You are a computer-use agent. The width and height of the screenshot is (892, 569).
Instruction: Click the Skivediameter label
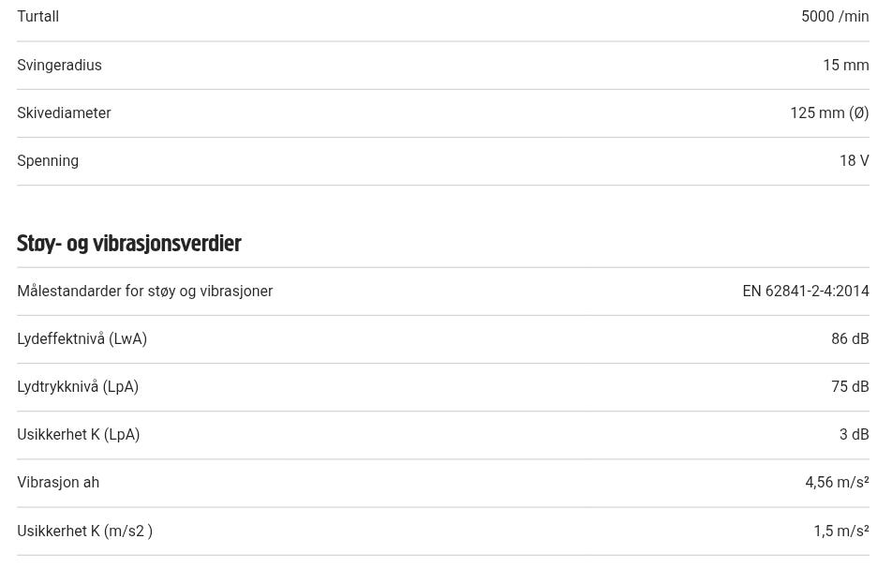(64, 113)
